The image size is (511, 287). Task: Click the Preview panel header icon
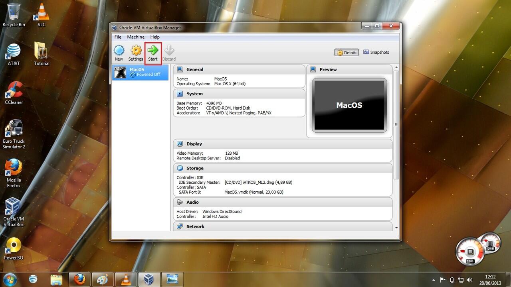(x=313, y=69)
